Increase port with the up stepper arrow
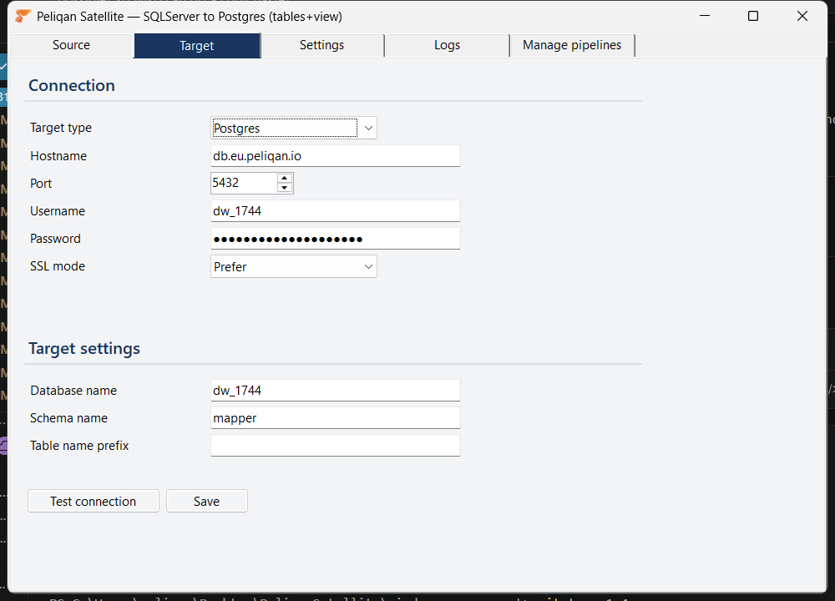The width and height of the screenshot is (835, 601). [x=285, y=179]
